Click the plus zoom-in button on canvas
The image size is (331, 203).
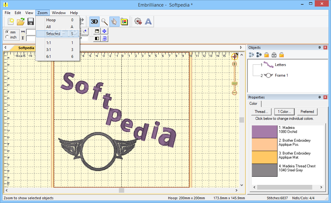point(234,64)
